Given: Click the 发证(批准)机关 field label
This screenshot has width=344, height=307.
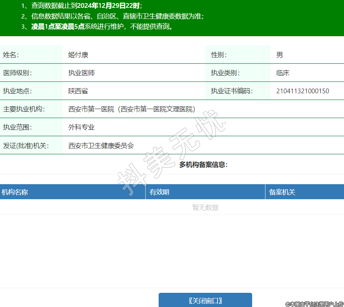Looking at the screenshot, I should pos(26,145).
